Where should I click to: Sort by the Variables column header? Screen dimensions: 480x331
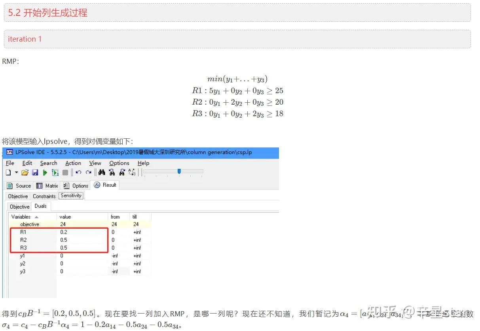point(21,217)
